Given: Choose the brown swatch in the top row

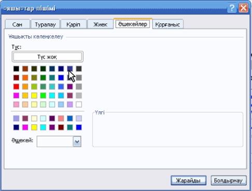Looking at the screenshot, I should tap(25, 69).
